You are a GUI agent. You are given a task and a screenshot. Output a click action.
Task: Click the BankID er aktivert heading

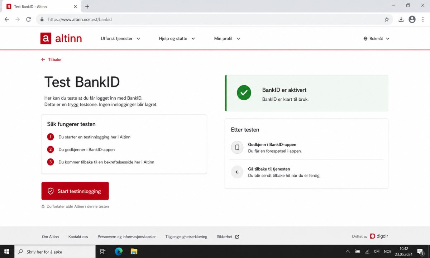pos(284,90)
